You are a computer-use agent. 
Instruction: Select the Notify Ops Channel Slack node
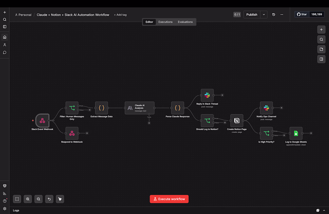click(x=266, y=108)
